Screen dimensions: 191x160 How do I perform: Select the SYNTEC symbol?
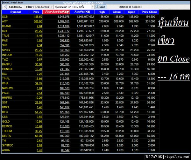[8, 145]
